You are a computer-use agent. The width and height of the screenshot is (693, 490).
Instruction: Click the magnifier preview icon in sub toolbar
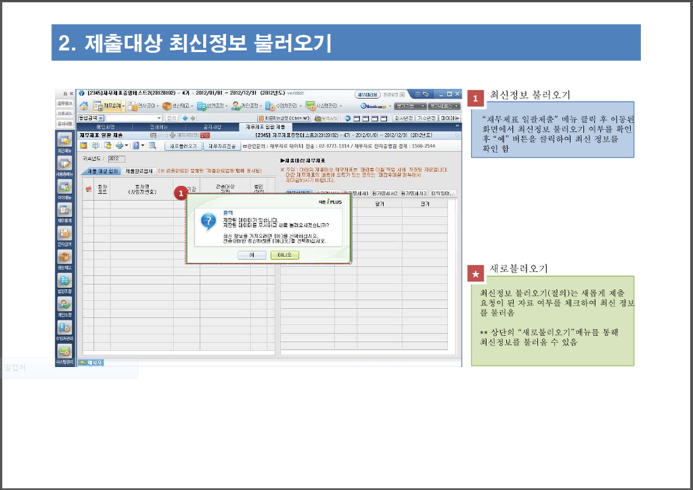[x=152, y=146]
